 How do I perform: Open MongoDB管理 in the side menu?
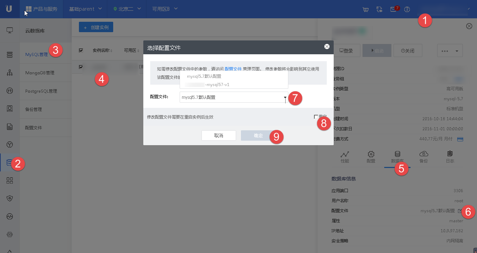click(40, 73)
